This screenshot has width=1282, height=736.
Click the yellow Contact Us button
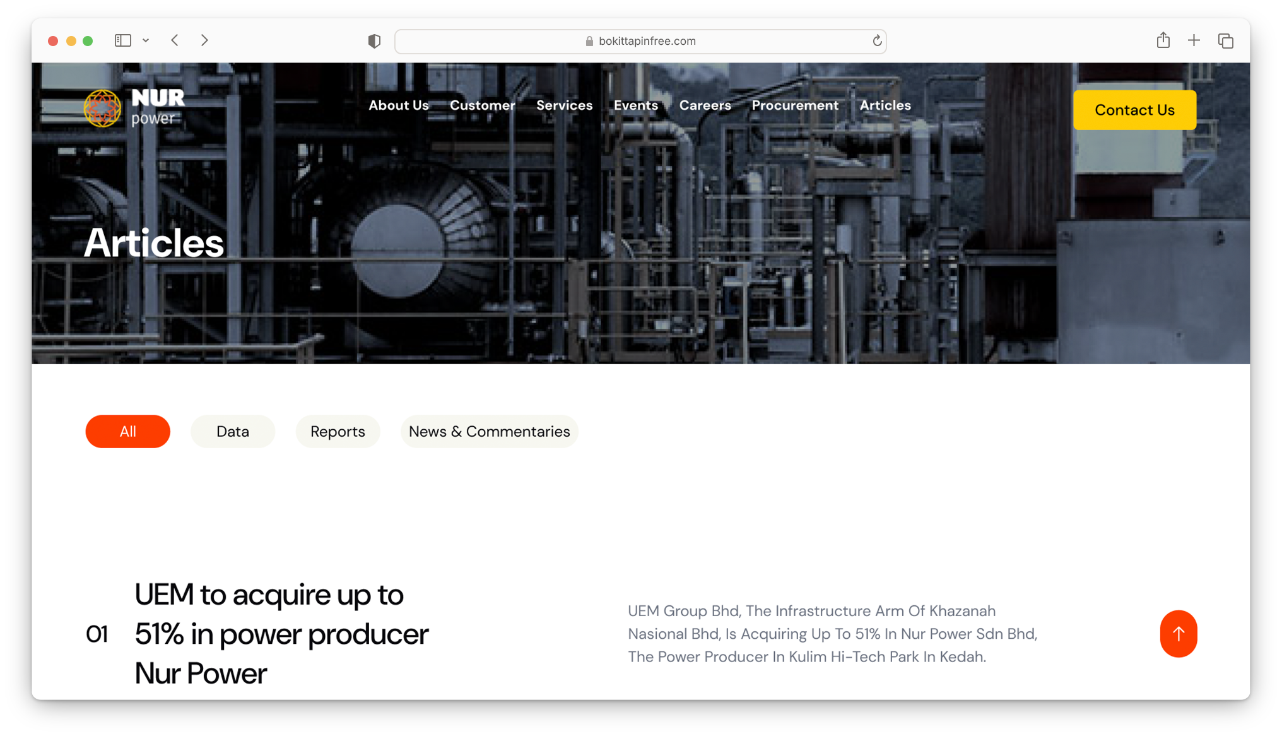(x=1134, y=110)
